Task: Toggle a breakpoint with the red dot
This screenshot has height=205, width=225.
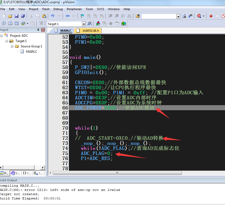Action: [211, 16]
